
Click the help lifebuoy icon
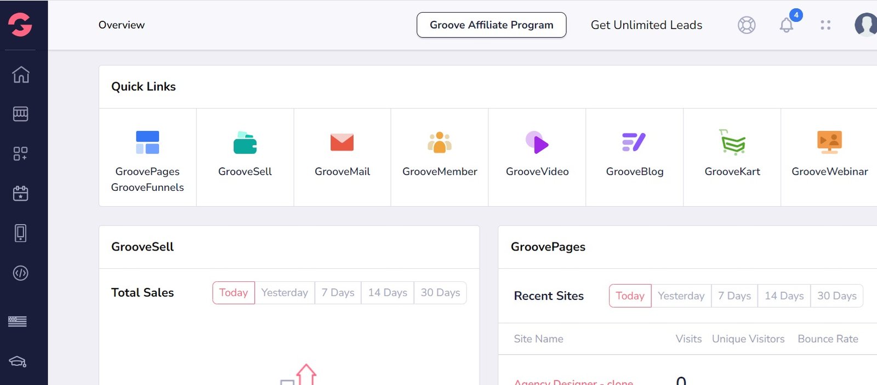(747, 25)
